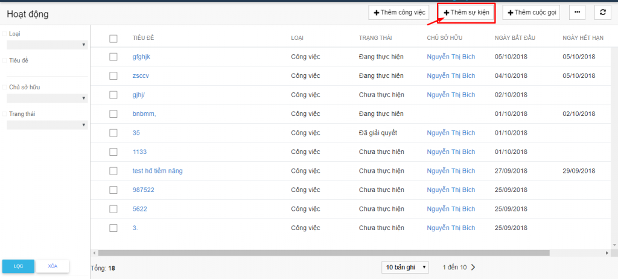Tick the checkbox beside row 987522
Image resolution: width=618 pixels, height=279 pixels.
point(113,190)
